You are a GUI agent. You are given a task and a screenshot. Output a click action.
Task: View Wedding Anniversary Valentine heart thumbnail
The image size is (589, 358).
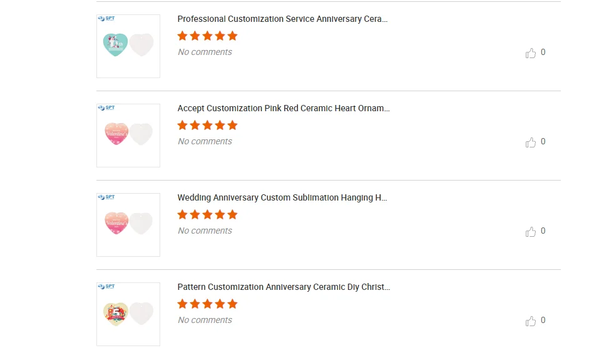[128, 225]
